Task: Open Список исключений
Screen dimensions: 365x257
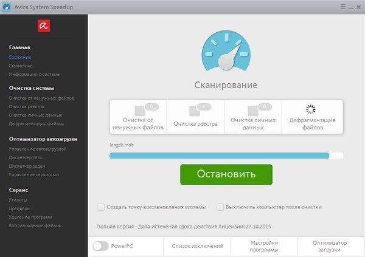Action: click(197, 246)
